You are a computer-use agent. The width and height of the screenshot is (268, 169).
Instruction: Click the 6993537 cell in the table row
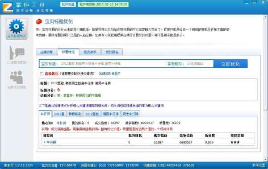(x=186, y=142)
